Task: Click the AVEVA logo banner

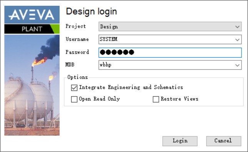Action: pyautogui.click(x=32, y=15)
